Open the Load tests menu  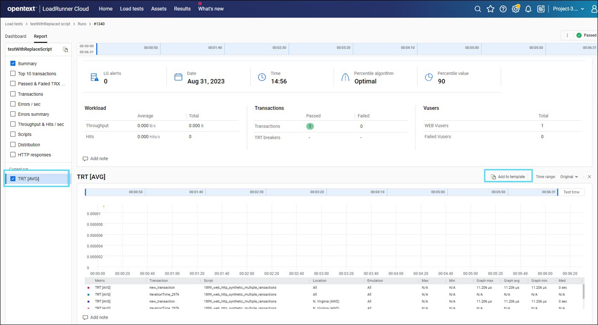131,9
